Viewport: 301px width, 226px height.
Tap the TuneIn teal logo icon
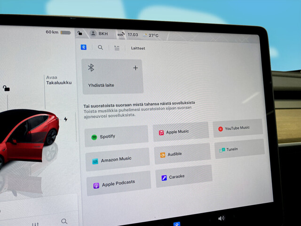pyautogui.click(x=222, y=150)
